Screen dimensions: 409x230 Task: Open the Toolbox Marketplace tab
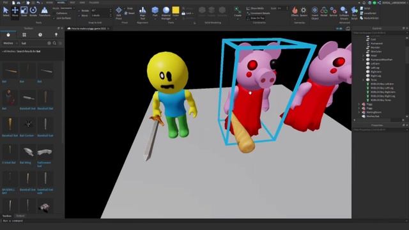point(8,34)
